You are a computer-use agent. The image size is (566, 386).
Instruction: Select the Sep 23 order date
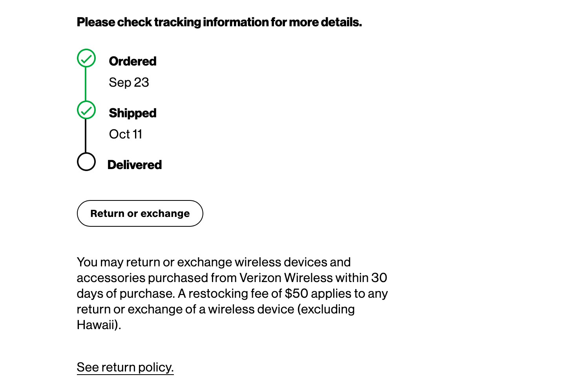click(129, 83)
